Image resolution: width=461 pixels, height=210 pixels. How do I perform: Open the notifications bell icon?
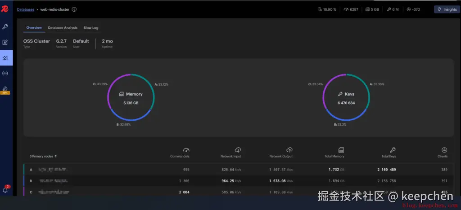coord(5,189)
